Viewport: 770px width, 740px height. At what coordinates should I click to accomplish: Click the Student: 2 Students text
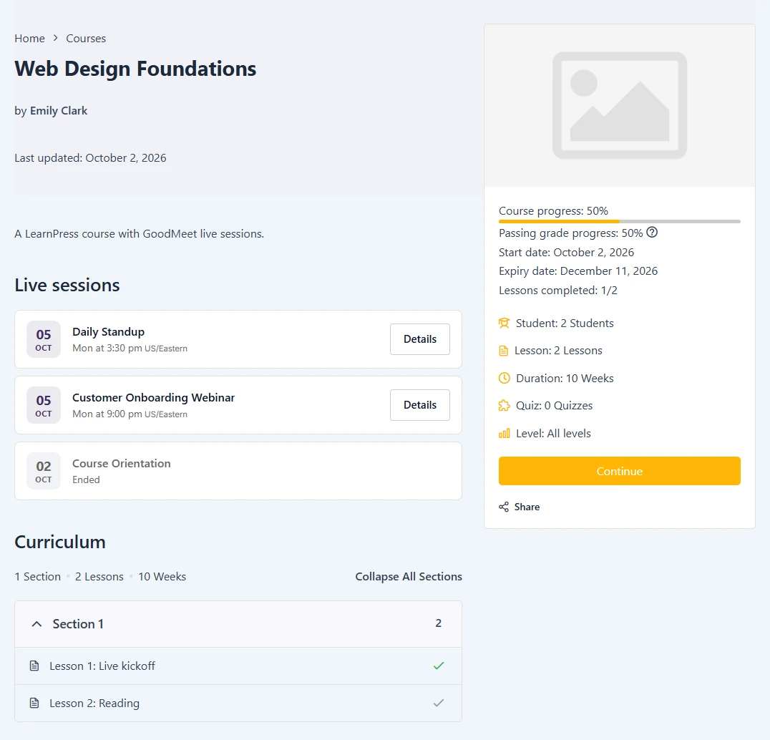coord(565,323)
